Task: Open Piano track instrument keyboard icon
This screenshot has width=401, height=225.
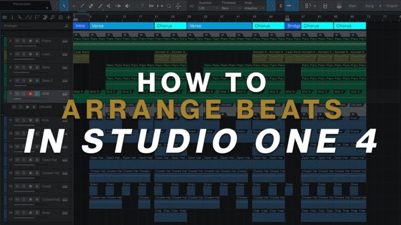Action: click(x=65, y=41)
